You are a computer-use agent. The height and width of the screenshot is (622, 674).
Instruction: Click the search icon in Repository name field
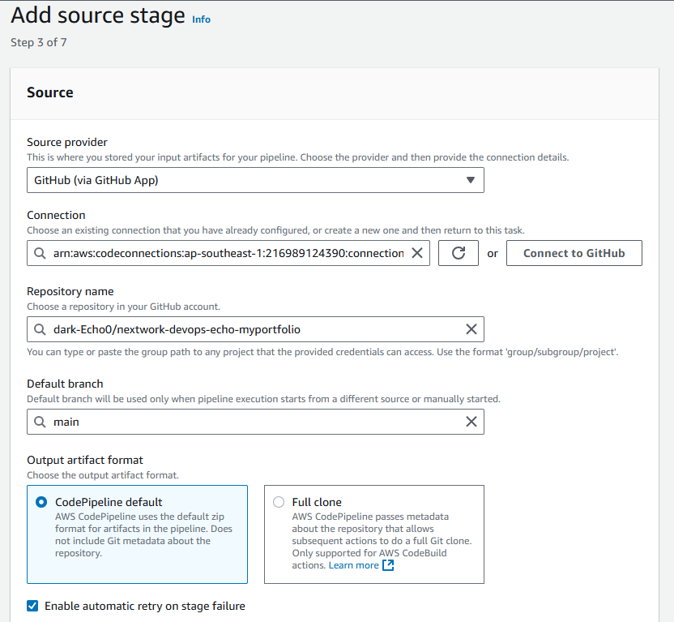40,329
